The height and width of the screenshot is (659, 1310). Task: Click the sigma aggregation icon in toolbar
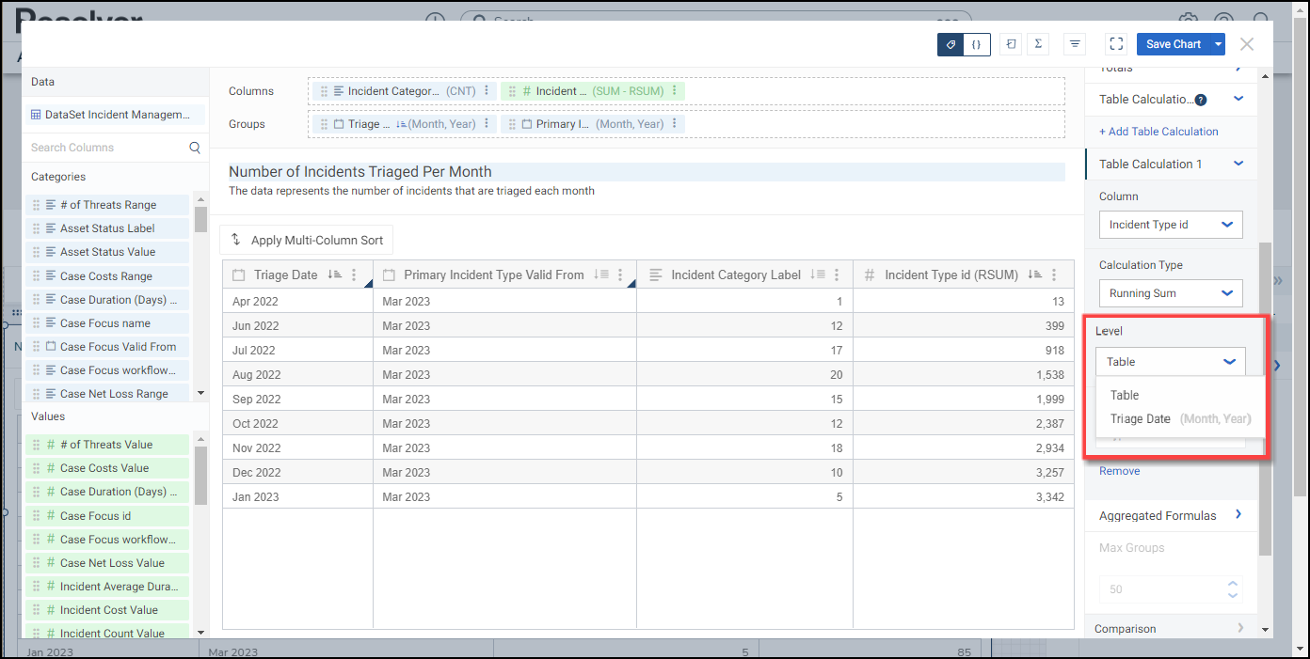click(1038, 44)
